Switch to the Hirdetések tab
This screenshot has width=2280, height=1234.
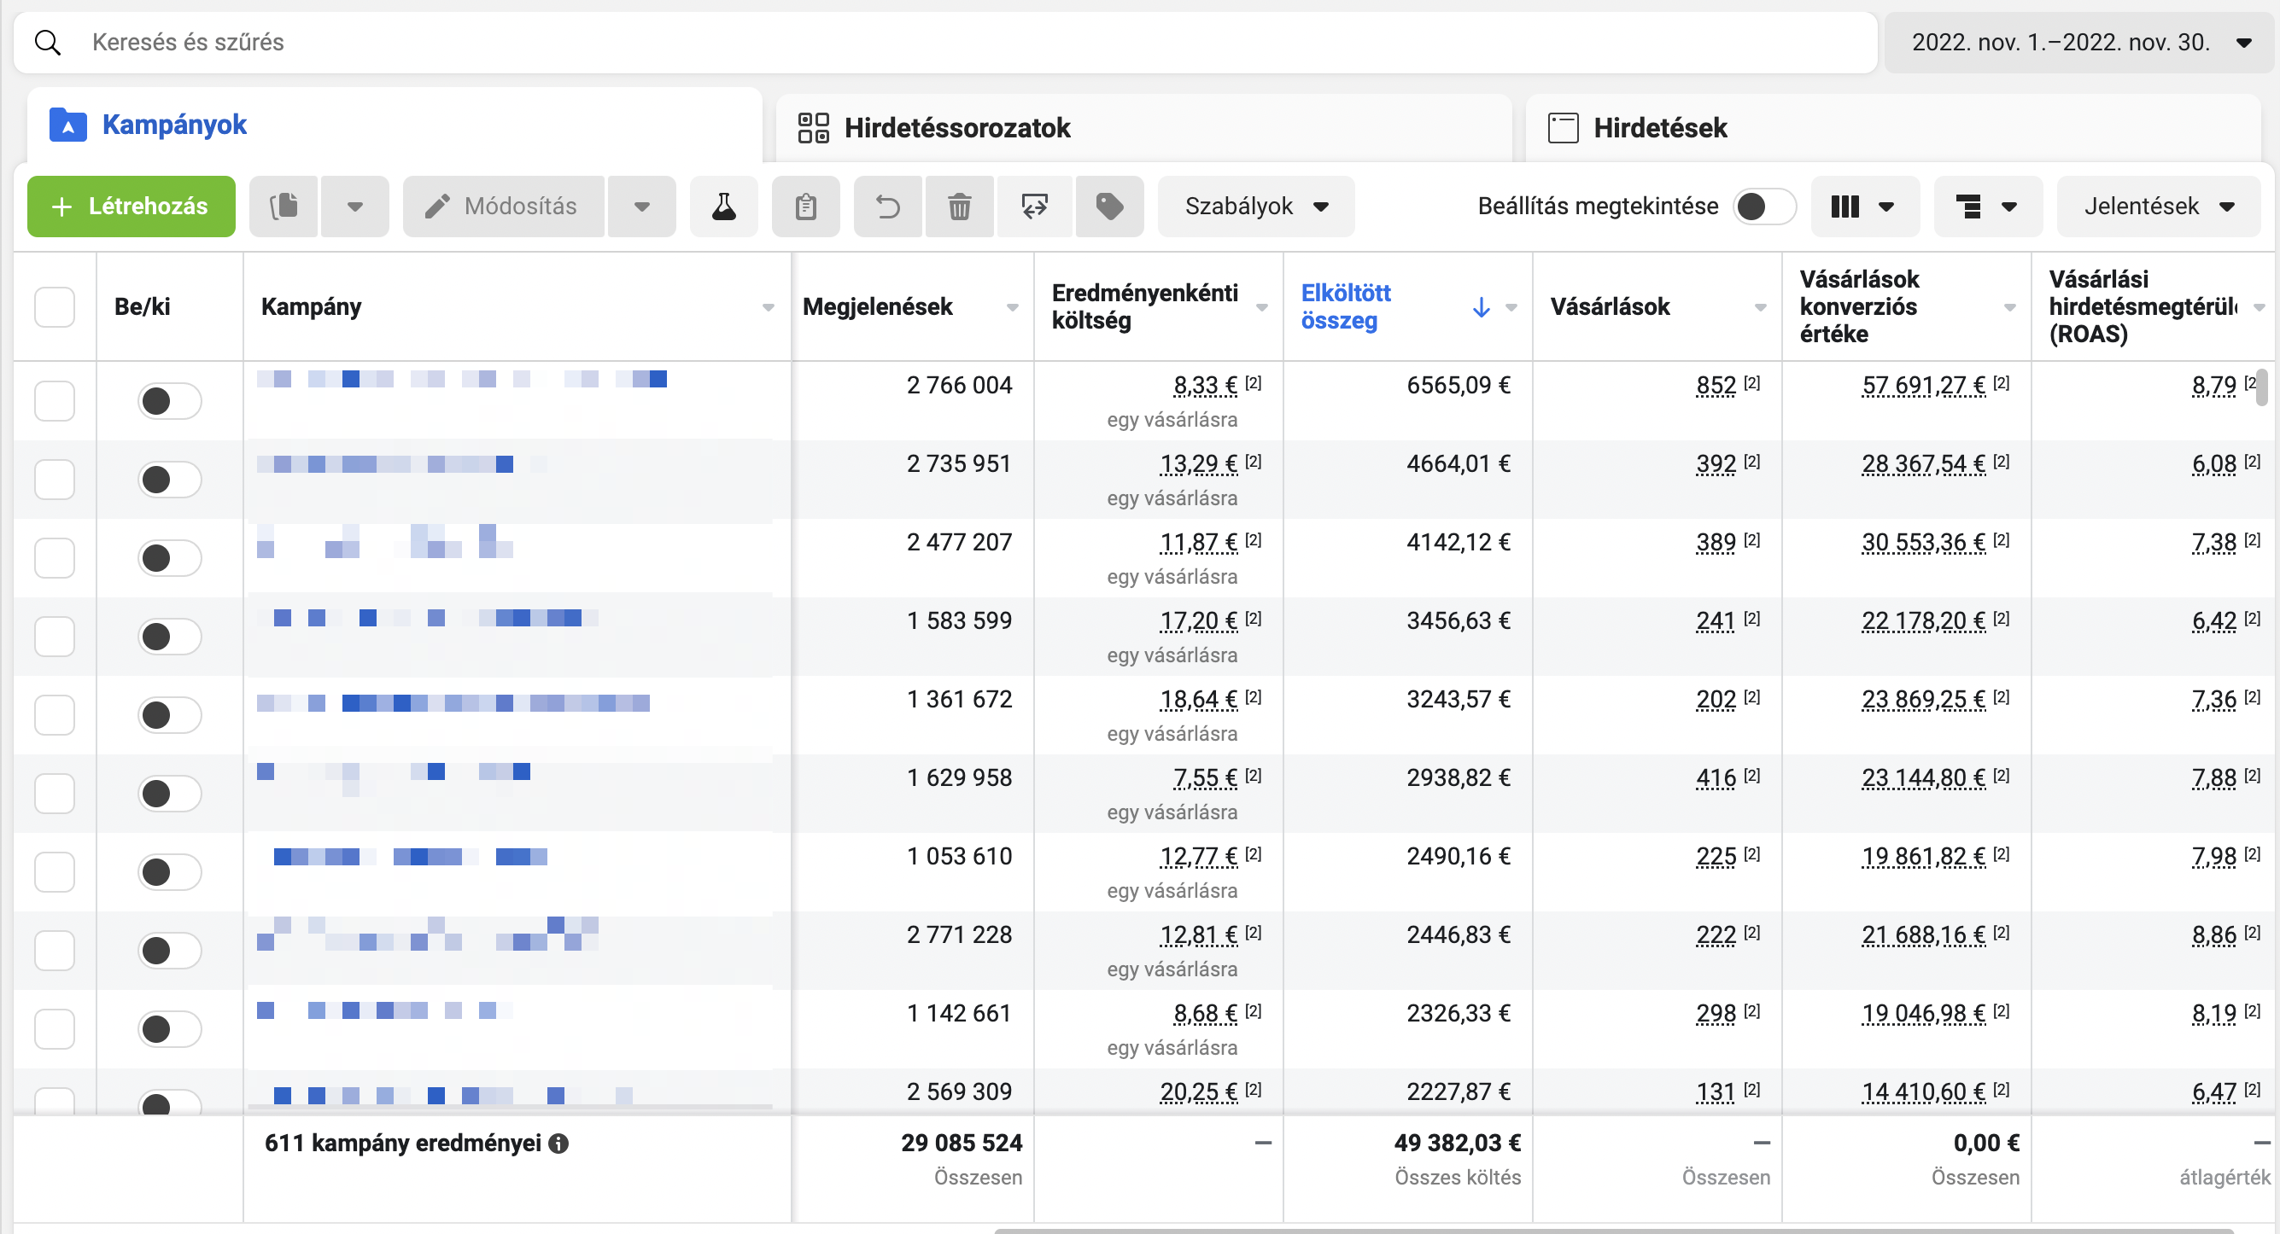[1658, 127]
